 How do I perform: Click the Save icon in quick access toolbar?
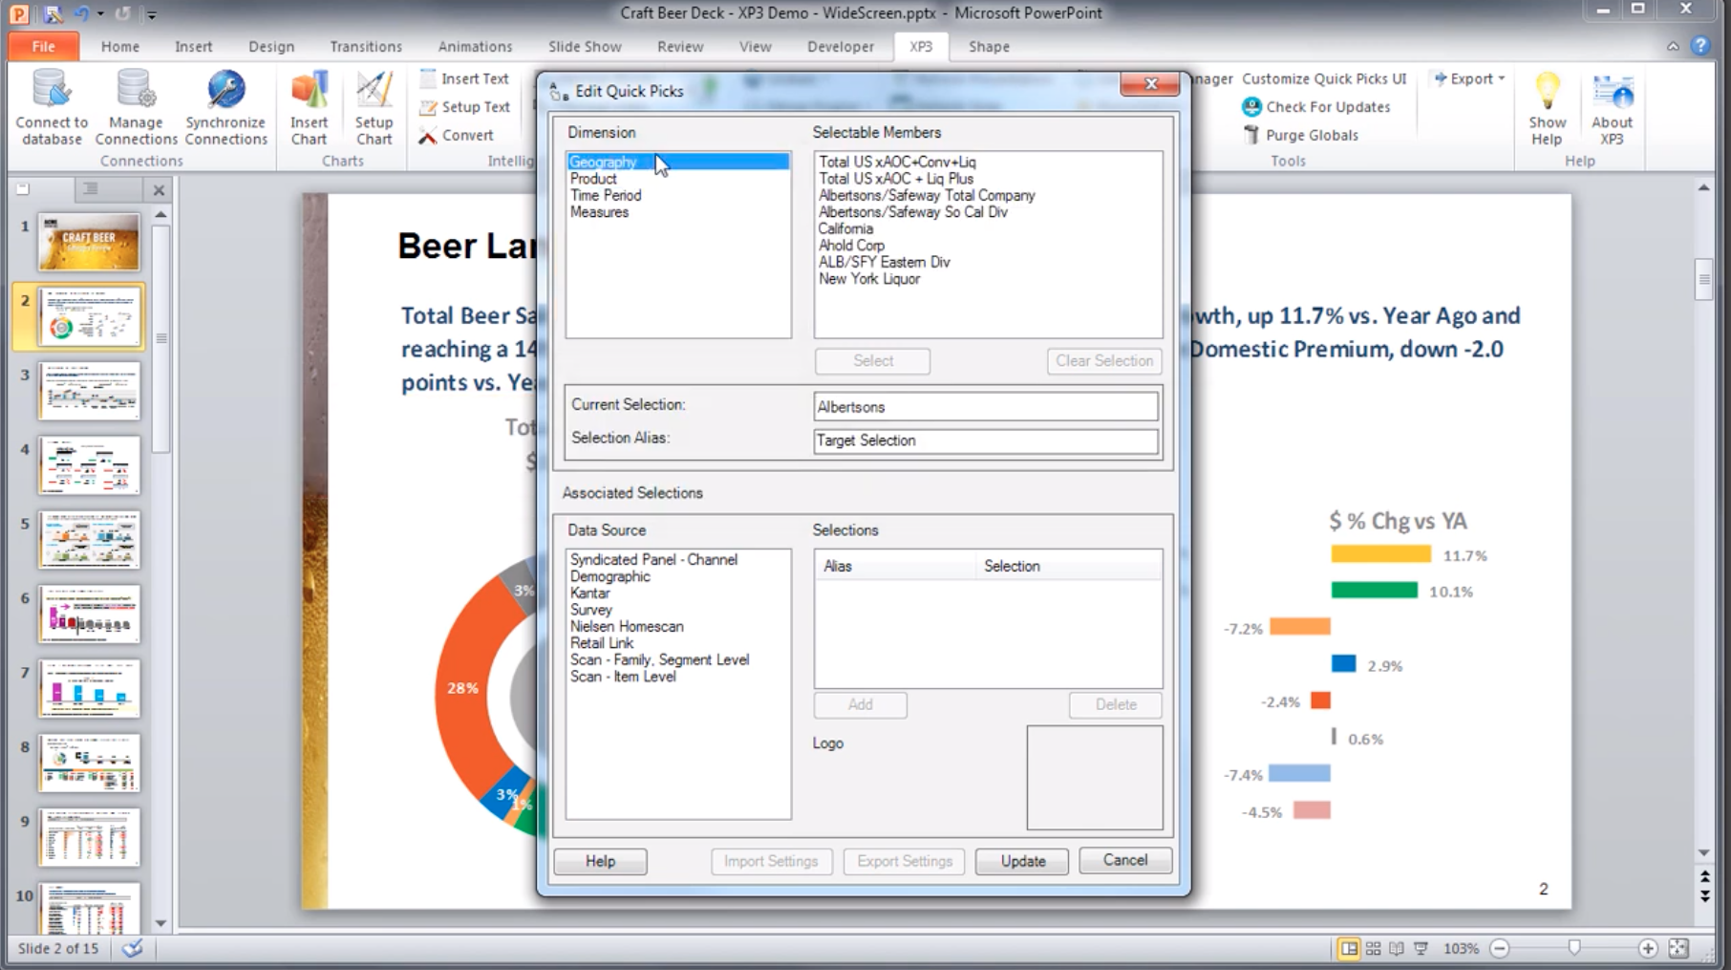53,13
